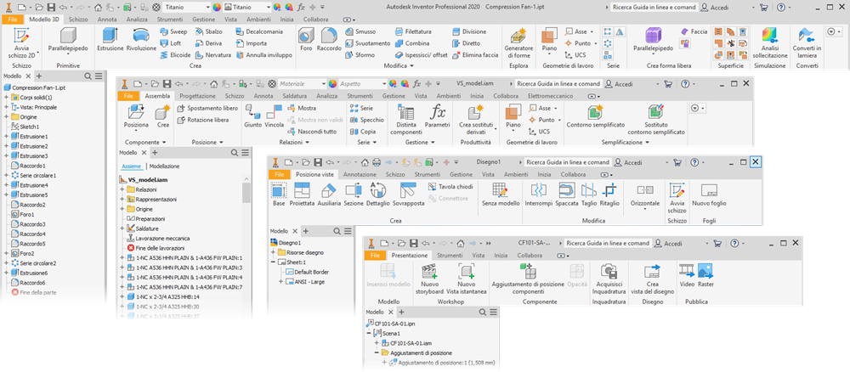Select Default Border in drawing browser
850x372 pixels.
[x=308, y=272]
